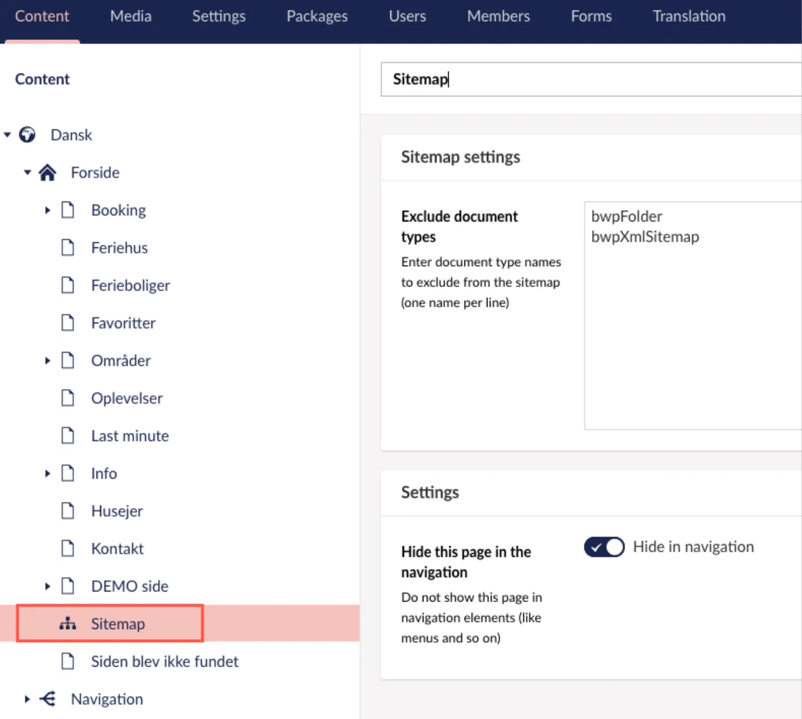The image size is (802, 719).
Task: Open the Ferieboliger page
Action: [x=131, y=285]
